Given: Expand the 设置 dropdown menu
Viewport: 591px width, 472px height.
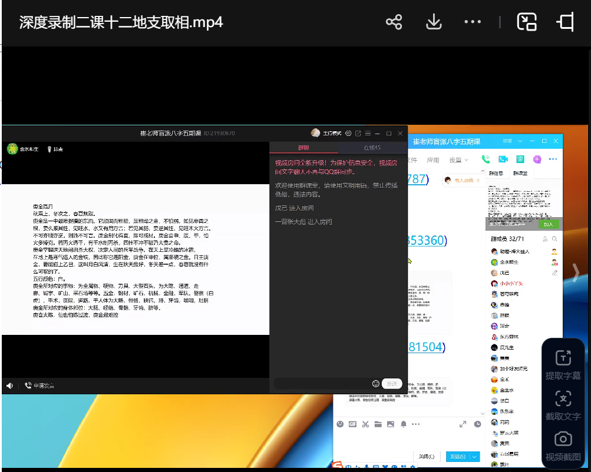Looking at the screenshot, I should [x=458, y=160].
